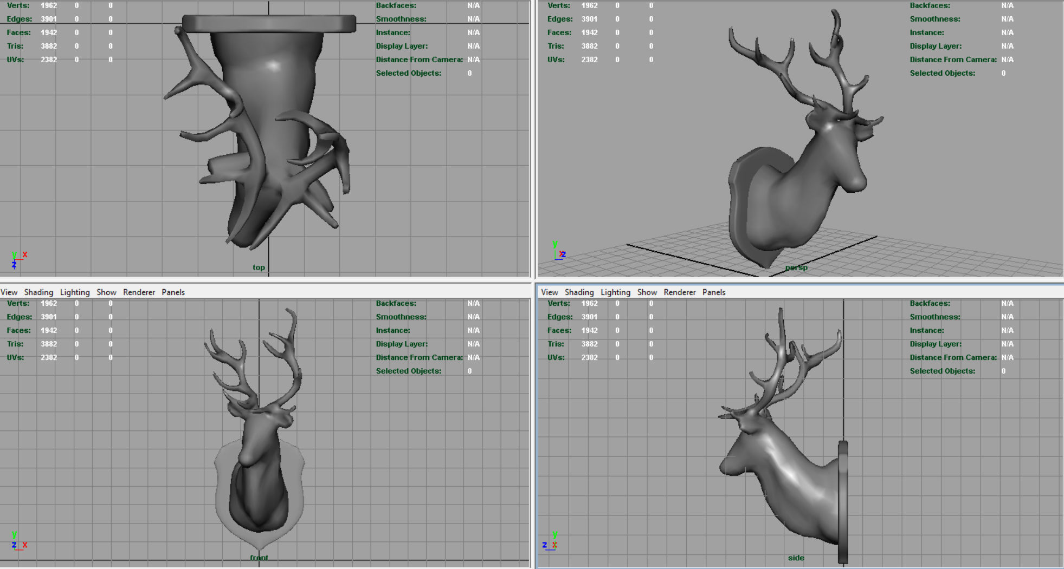This screenshot has width=1064, height=569.
Task: Click the 'side' view label
Action: 796,558
